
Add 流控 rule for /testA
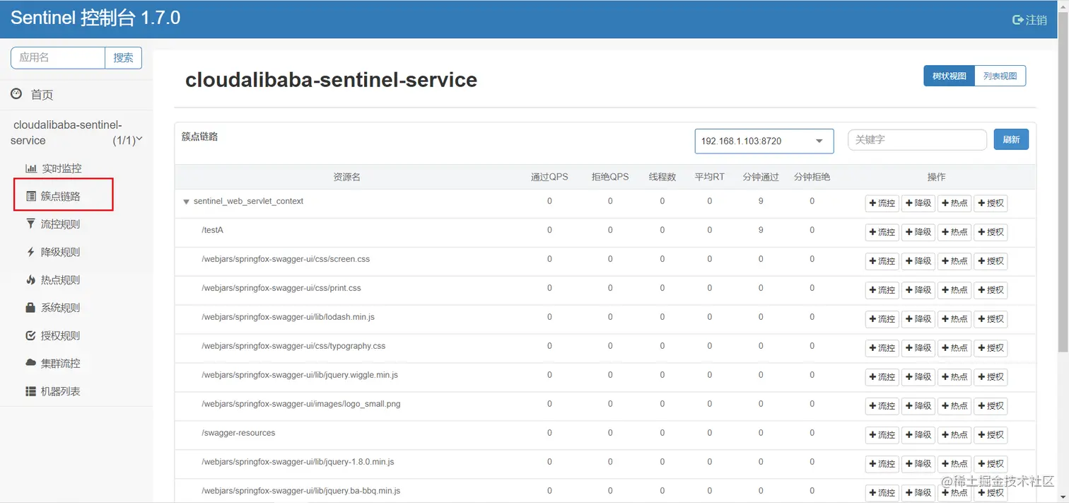[882, 232]
